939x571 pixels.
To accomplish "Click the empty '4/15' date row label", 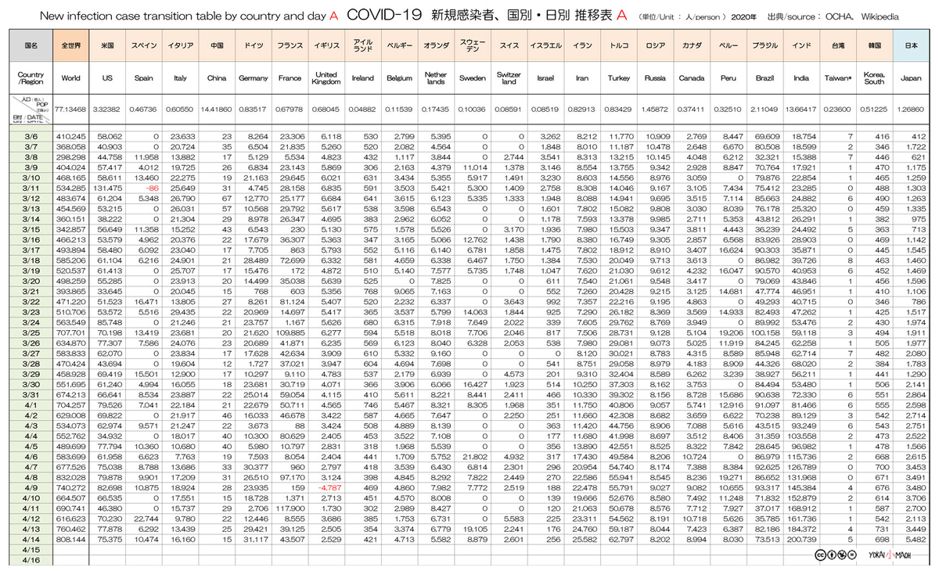I will (x=31, y=550).
